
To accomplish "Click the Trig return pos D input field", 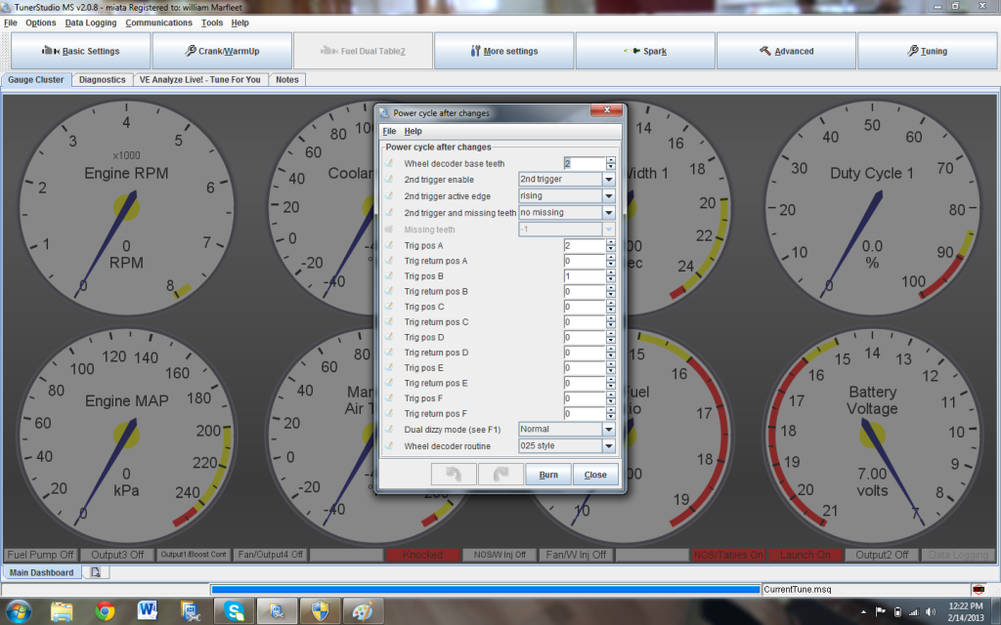I will click(585, 353).
